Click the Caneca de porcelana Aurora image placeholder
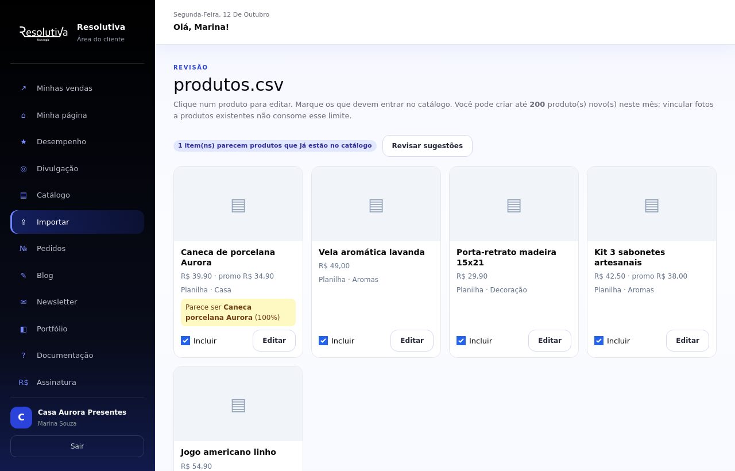735x471 pixels. click(x=238, y=204)
